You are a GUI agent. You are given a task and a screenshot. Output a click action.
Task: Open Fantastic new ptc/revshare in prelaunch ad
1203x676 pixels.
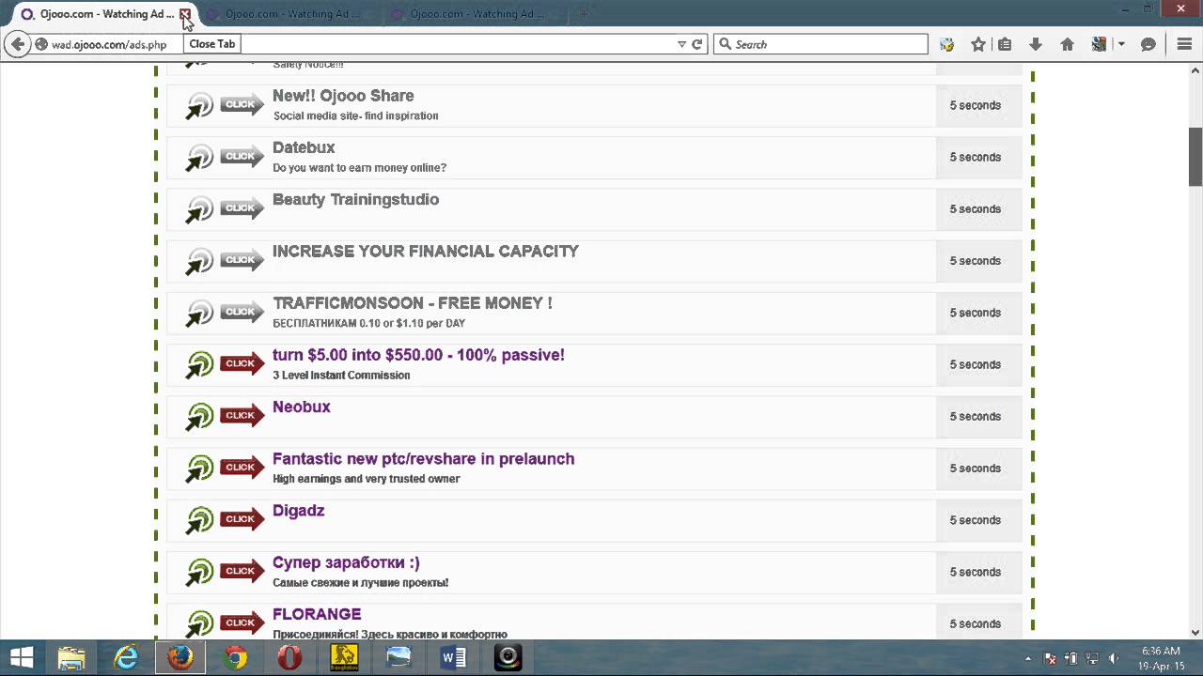(x=423, y=459)
